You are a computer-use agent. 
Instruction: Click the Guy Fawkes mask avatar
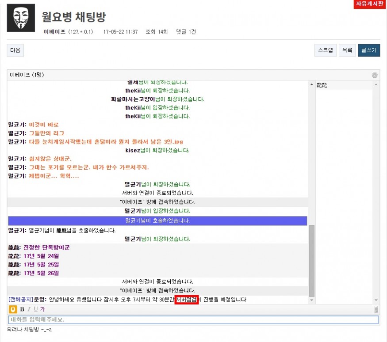pyautogui.click(x=21, y=18)
